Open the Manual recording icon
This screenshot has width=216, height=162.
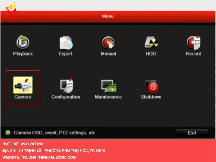[x=108, y=43]
